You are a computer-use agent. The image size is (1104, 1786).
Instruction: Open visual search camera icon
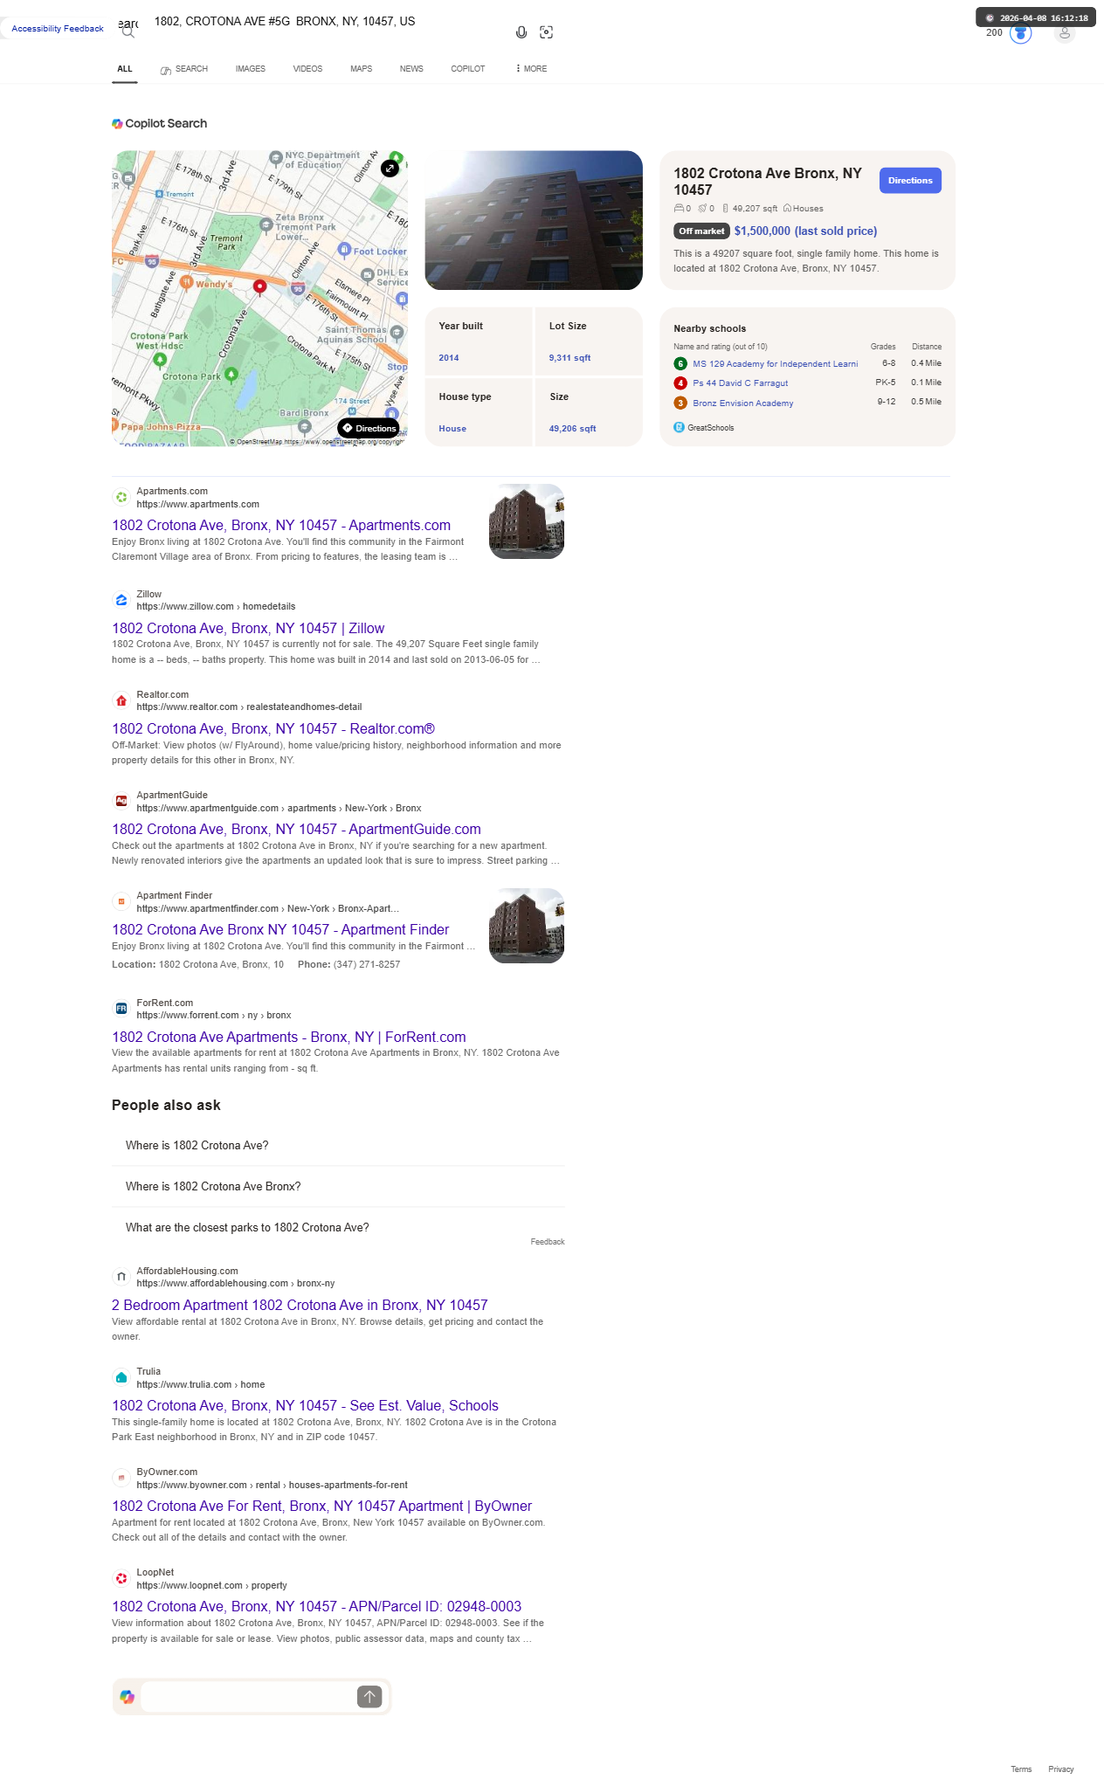pyautogui.click(x=547, y=32)
